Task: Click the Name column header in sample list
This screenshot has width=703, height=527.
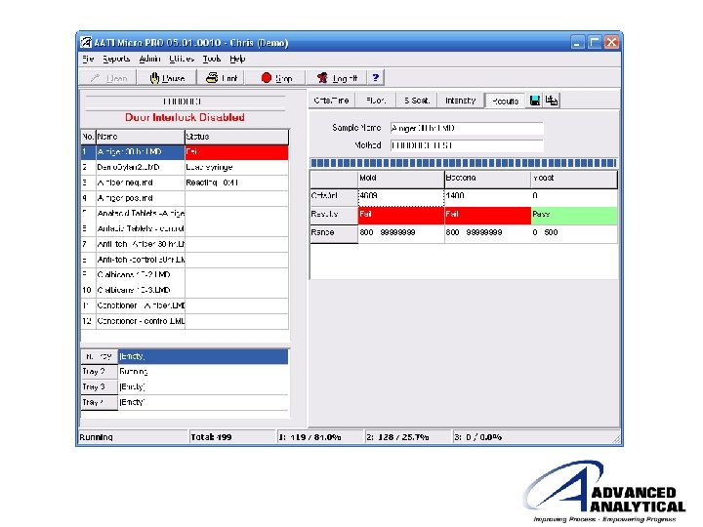Action: (140, 137)
